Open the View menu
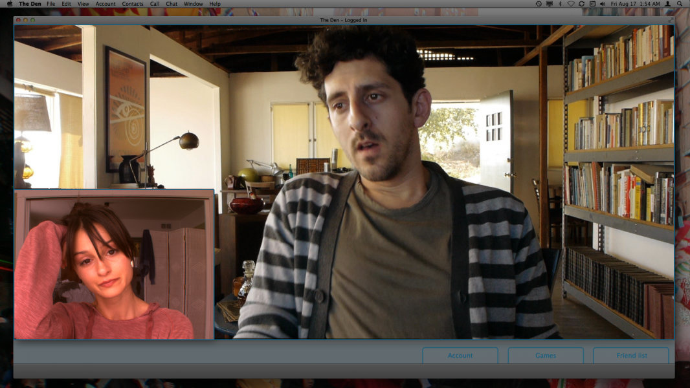Image resolution: width=690 pixels, height=388 pixels. click(83, 3)
